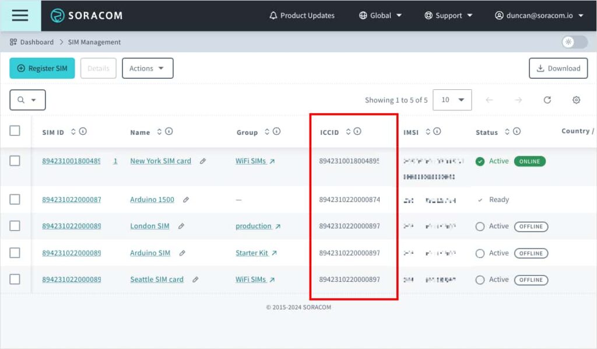Click the refresh table icon
The height and width of the screenshot is (349, 597).
(x=547, y=100)
